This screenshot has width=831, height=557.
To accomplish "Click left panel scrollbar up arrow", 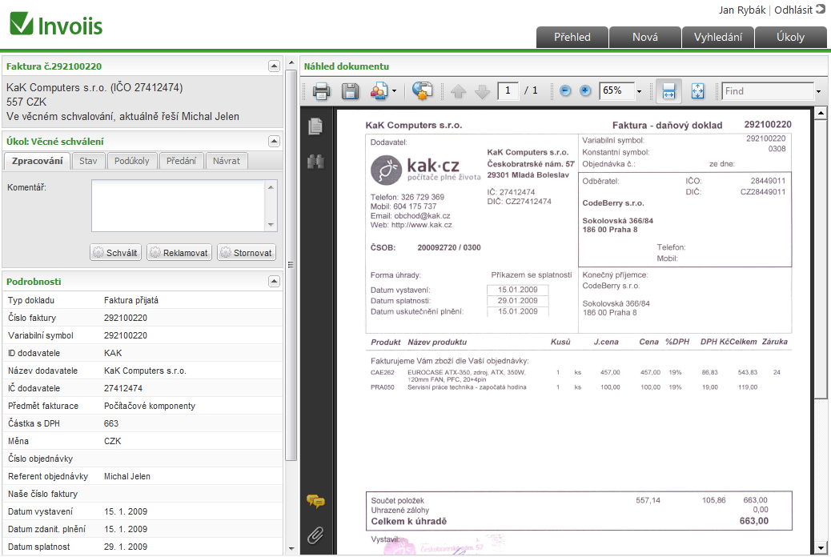I will pos(291,62).
